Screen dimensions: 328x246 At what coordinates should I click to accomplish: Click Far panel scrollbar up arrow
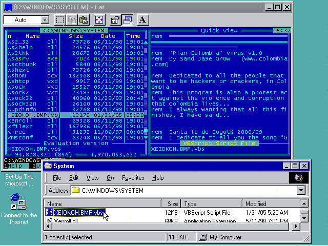pos(146,42)
